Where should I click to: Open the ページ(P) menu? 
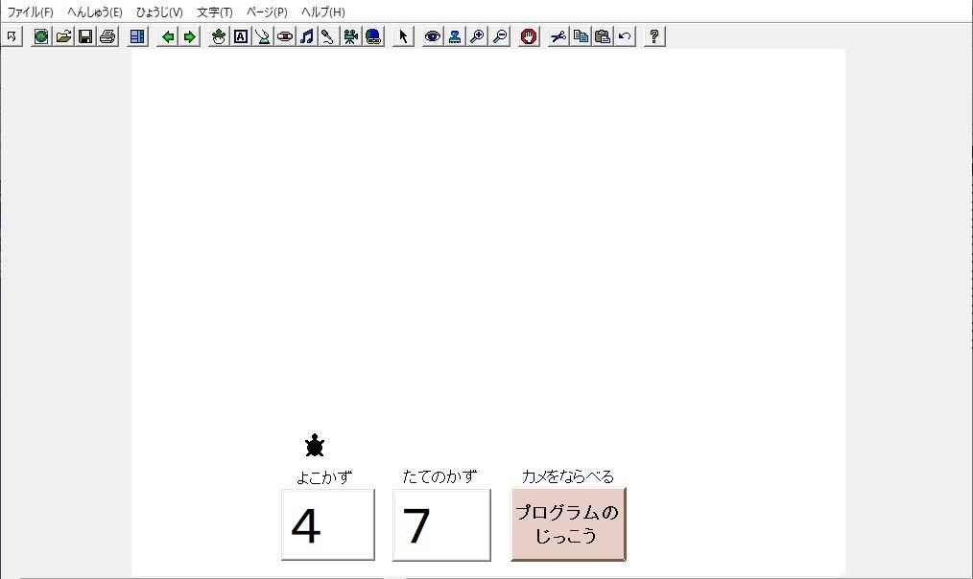click(267, 12)
